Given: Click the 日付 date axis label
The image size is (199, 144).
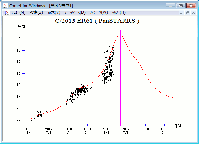Looking at the screenshot, I should click(178, 126).
